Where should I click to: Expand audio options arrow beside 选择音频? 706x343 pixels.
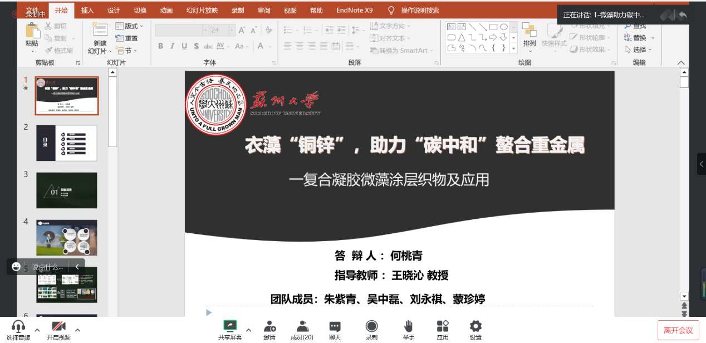pyautogui.click(x=37, y=330)
